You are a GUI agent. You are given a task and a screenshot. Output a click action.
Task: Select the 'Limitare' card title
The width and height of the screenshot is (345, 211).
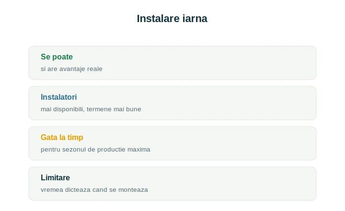click(55, 178)
